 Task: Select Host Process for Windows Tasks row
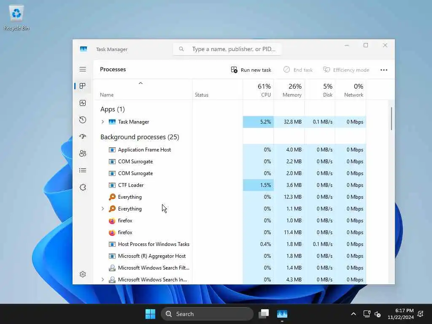coord(230,244)
